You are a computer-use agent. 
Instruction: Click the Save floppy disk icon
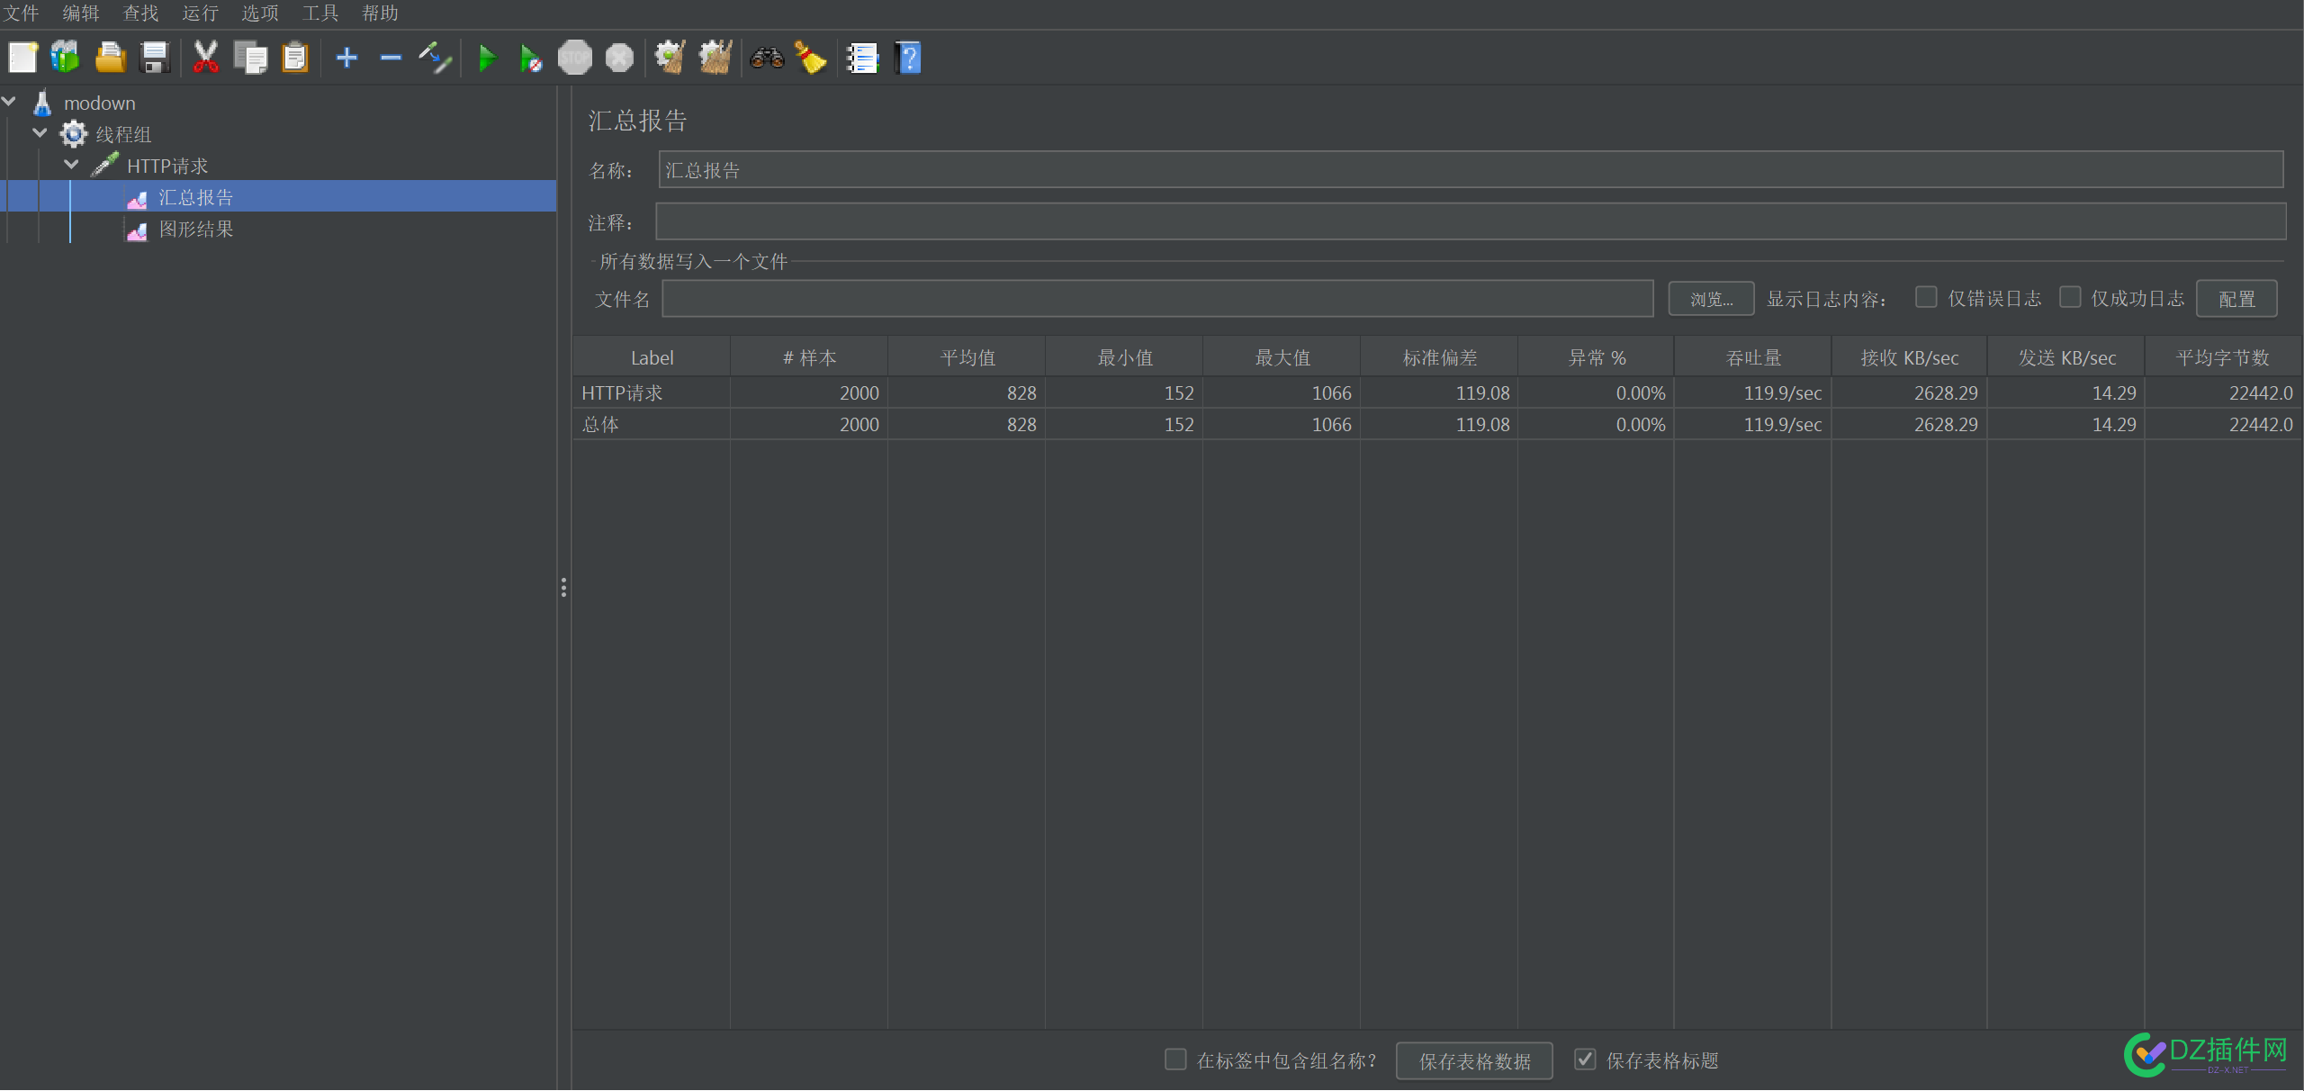coord(155,58)
